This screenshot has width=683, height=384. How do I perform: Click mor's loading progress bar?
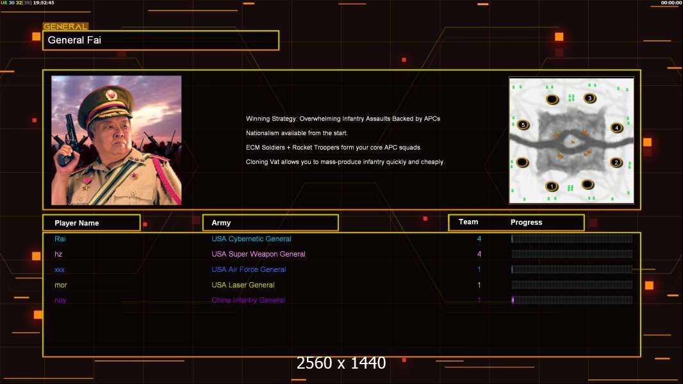click(x=572, y=285)
